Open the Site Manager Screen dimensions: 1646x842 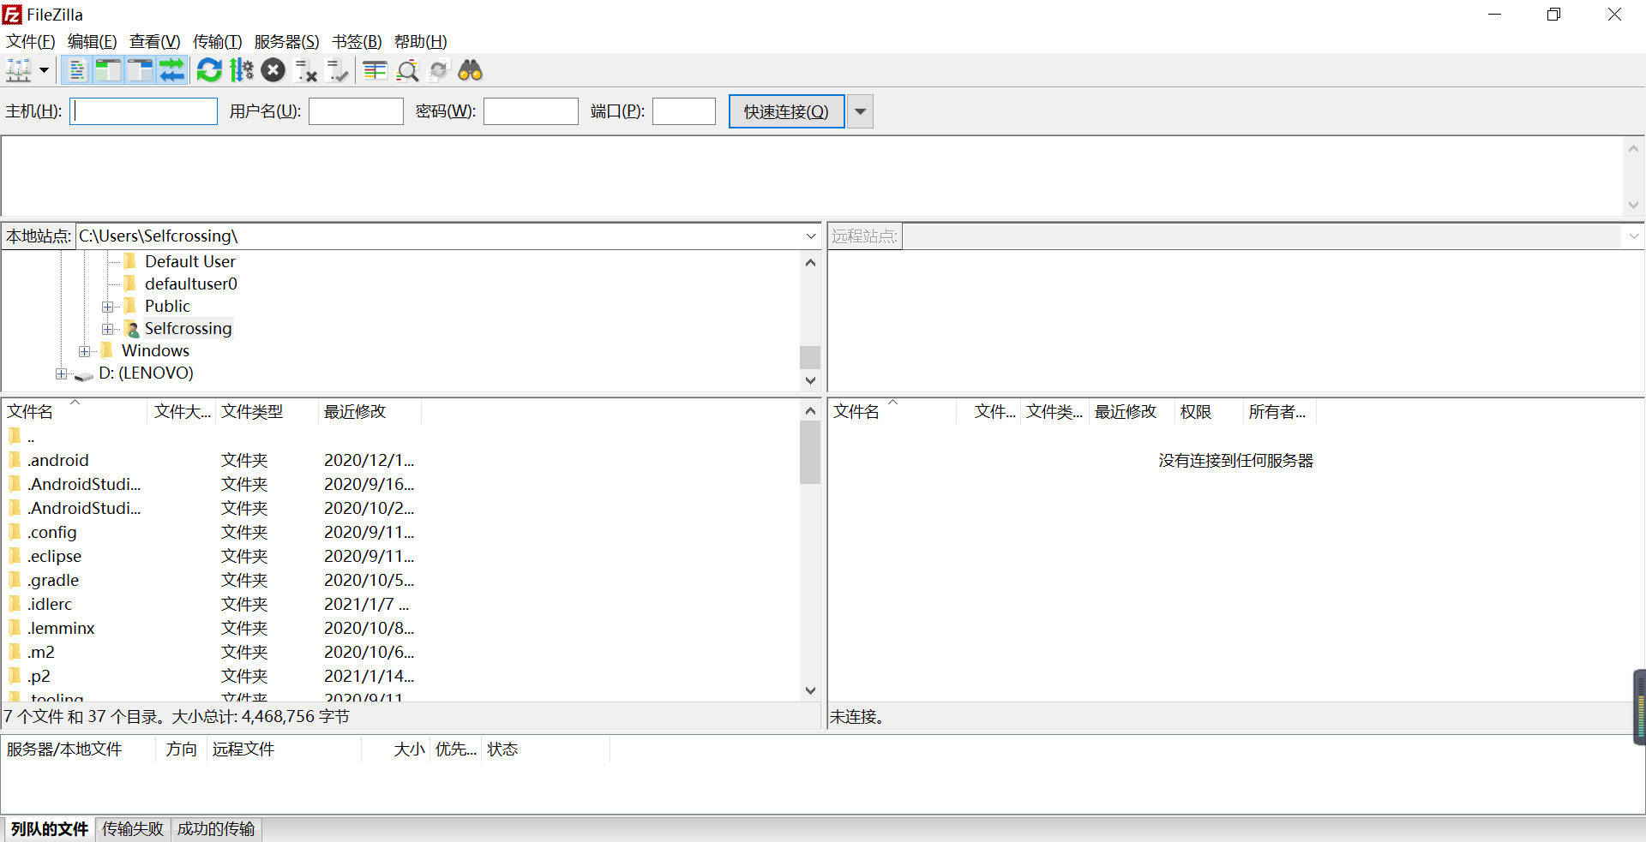point(19,70)
